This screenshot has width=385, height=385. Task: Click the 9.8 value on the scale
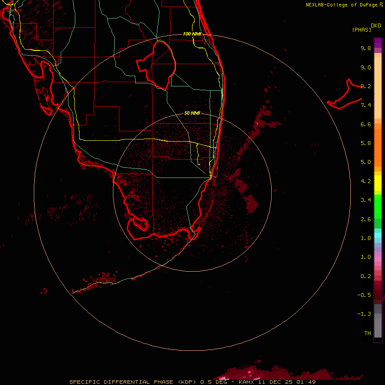(366, 48)
